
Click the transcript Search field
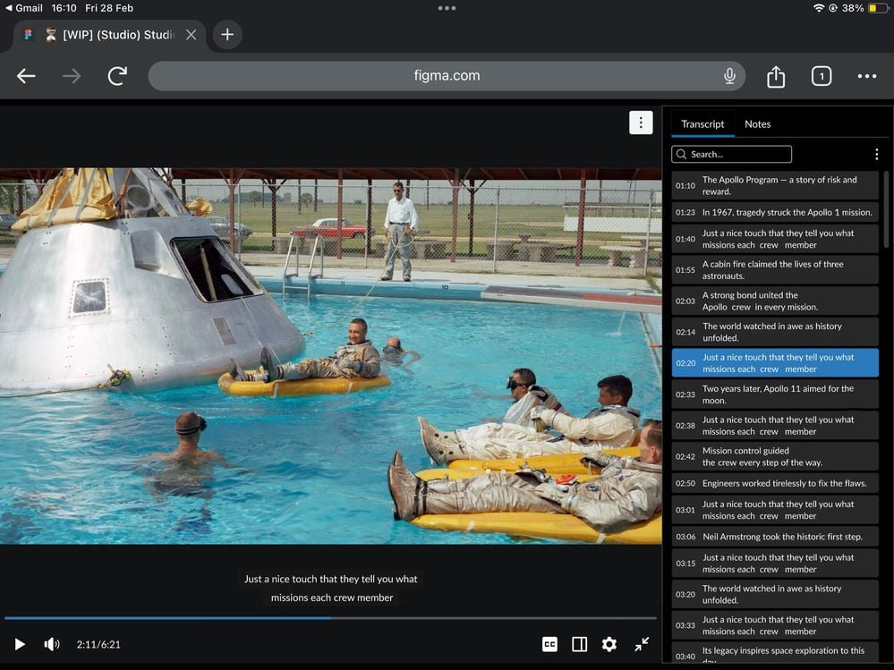click(731, 154)
